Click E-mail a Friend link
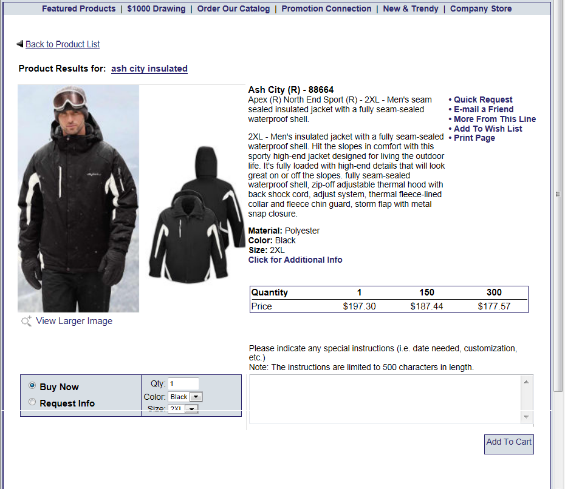 pos(484,109)
